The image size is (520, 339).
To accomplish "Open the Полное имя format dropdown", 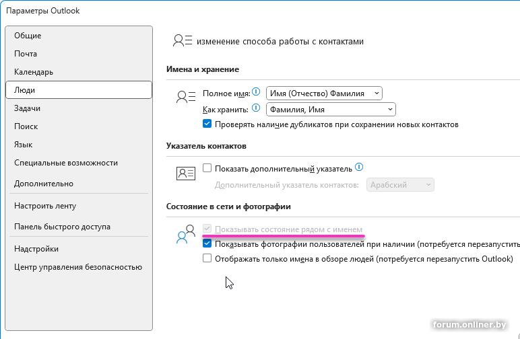I will (x=324, y=93).
